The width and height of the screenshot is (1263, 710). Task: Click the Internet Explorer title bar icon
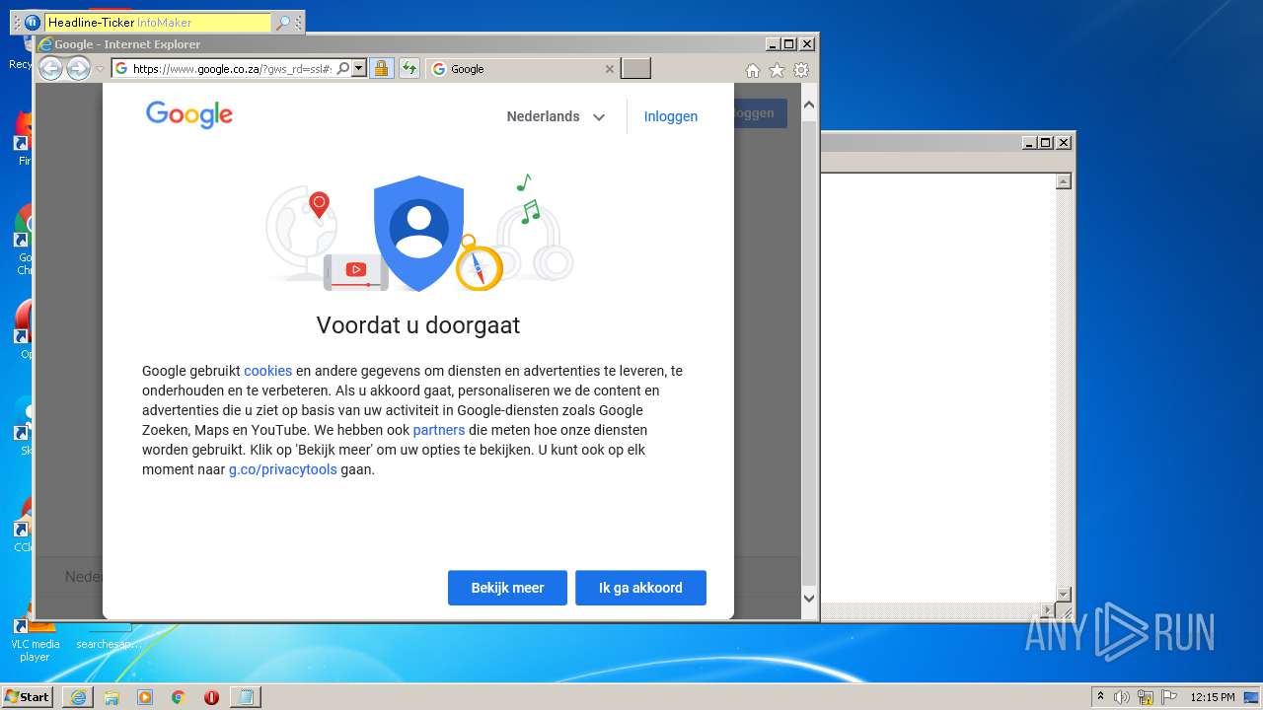tap(44, 44)
